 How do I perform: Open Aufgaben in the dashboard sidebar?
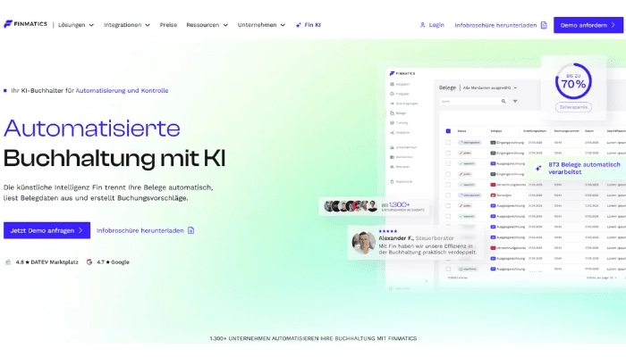[x=400, y=85]
